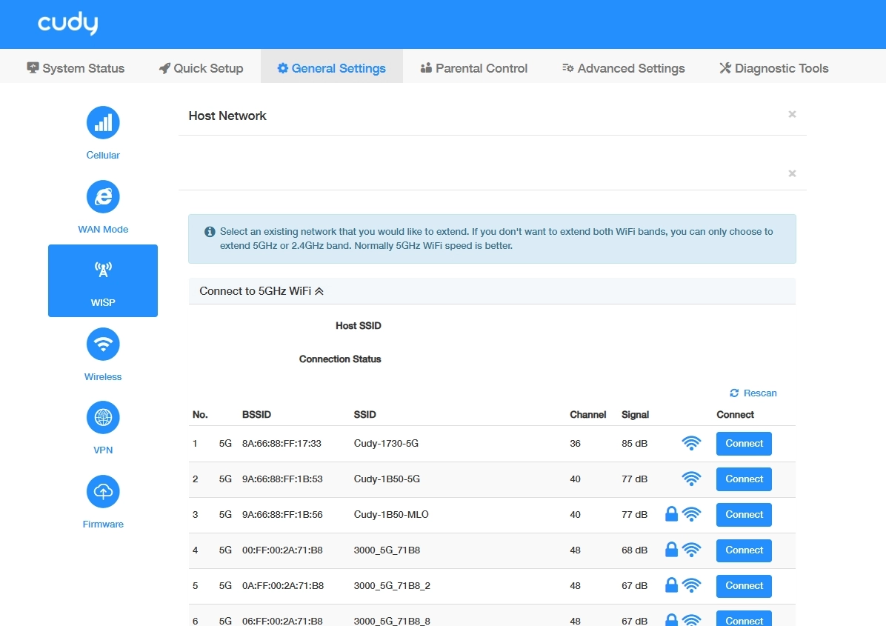This screenshot has height=626, width=886.
Task: Open the Quick Setup tab
Action: coord(201,68)
